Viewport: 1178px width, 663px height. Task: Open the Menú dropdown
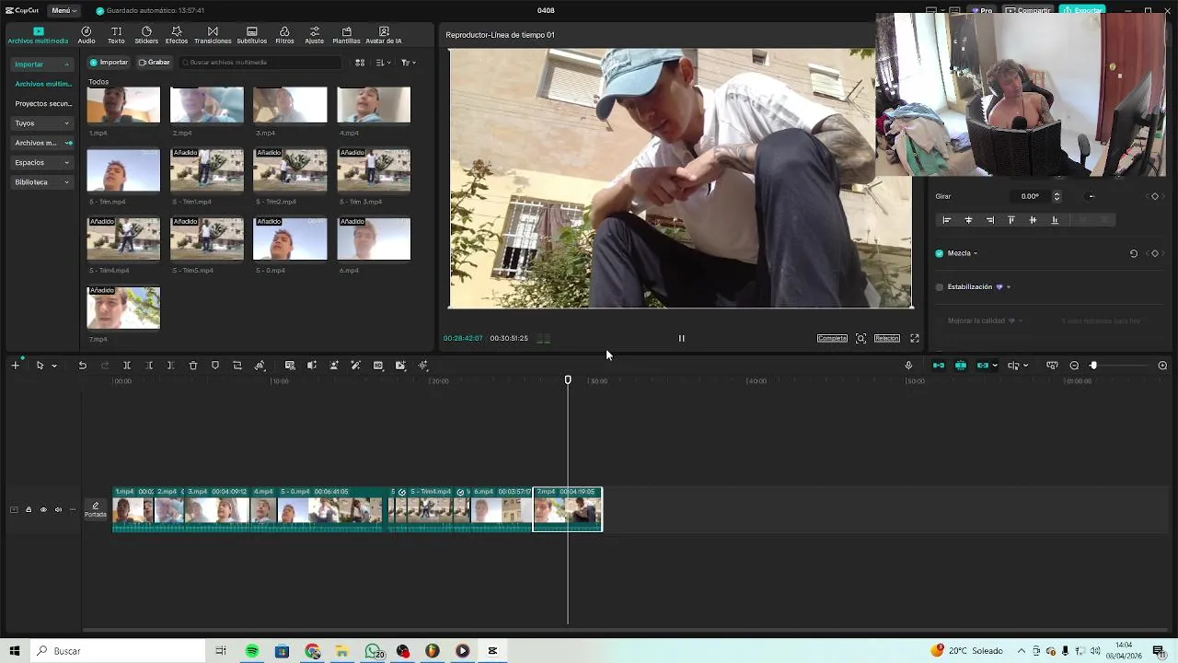(x=64, y=10)
